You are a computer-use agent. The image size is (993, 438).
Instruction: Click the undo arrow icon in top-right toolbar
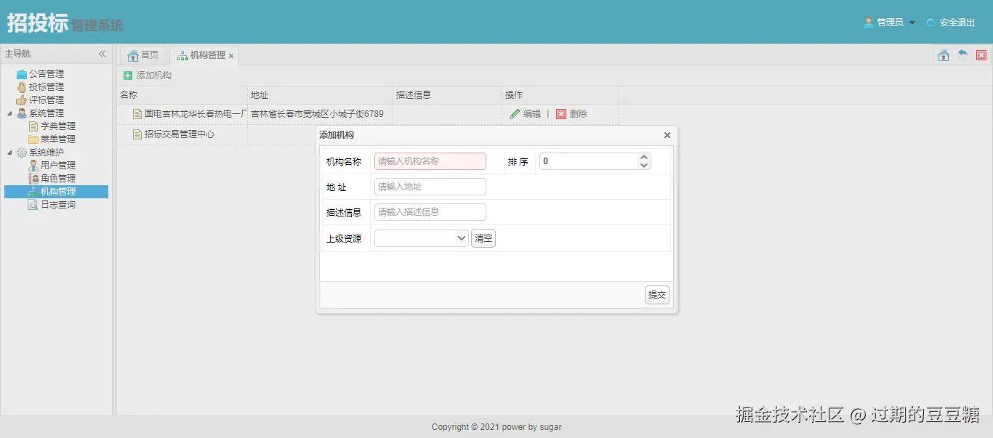(962, 55)
